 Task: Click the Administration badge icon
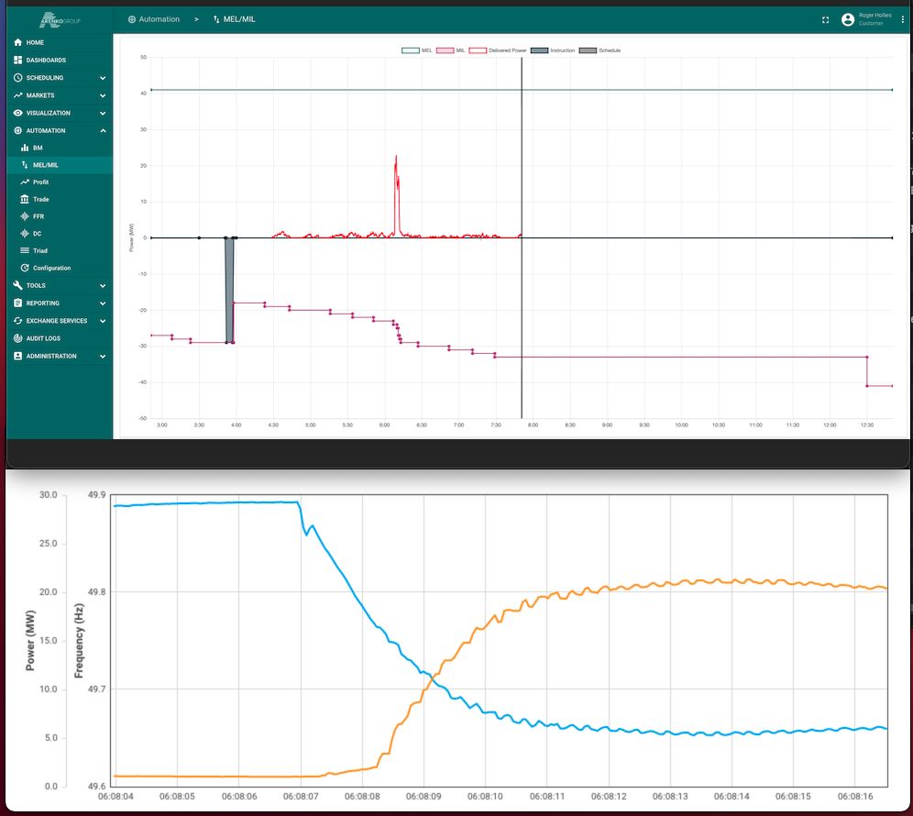coord(17,356)
